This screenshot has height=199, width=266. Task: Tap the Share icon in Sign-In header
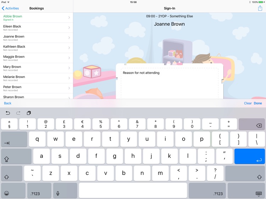pos(260,8)
